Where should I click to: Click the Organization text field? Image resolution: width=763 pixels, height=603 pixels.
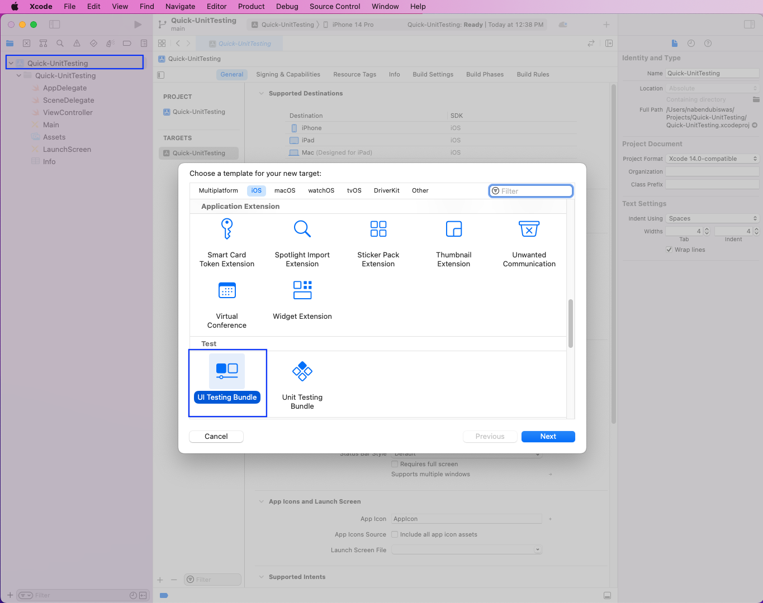(713, 171)
